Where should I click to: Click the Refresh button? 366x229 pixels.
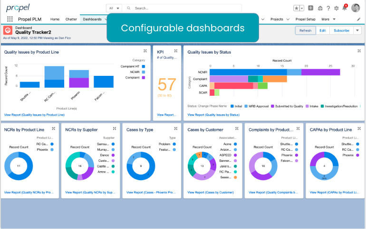coord(305,30)
